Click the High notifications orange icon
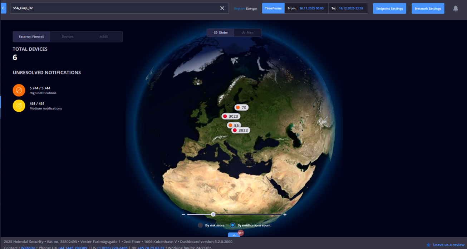The image size is (467, 249). (x=19, y=90)
